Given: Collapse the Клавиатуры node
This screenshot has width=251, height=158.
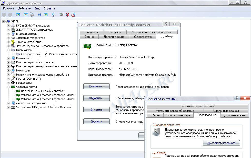Looking at the screenshot, I should point(8,50).
